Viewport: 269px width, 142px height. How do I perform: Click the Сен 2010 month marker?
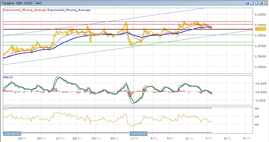[x=11, y=134]
